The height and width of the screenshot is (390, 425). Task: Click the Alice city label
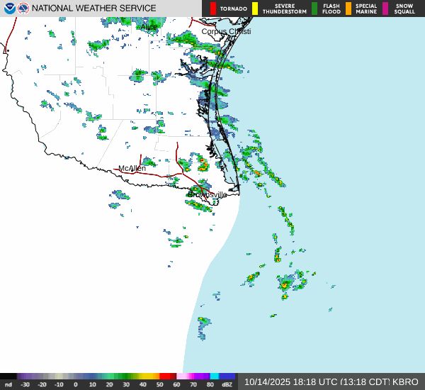coord(149,27)
